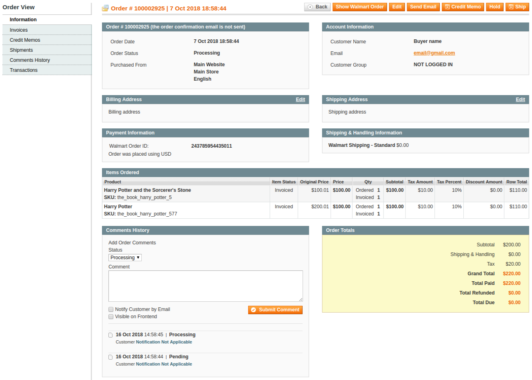Send the order email via Send Email
Screen dimensions: 532x380
[x=423, y=7]
